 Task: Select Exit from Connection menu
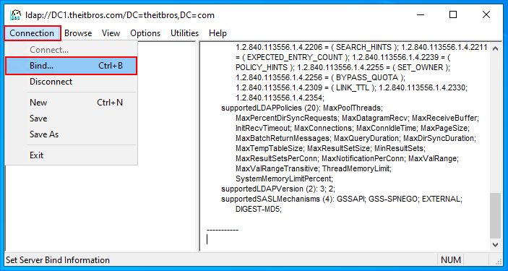pos(72,155)
